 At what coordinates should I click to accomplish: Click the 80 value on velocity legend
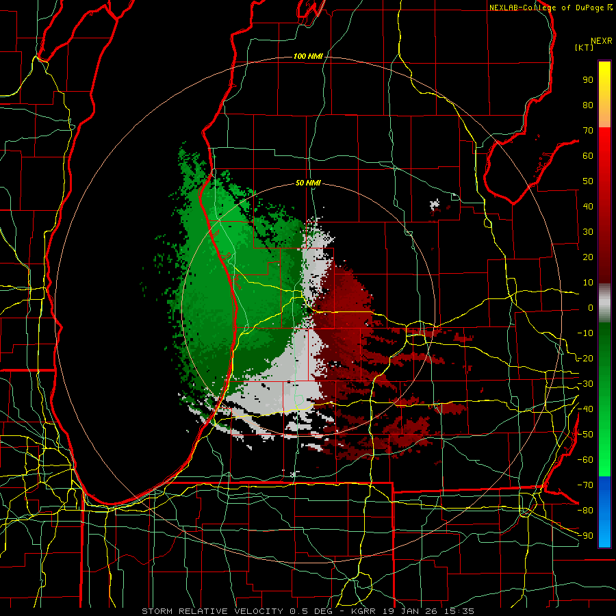pyautogui.click(x=588, y=105)
